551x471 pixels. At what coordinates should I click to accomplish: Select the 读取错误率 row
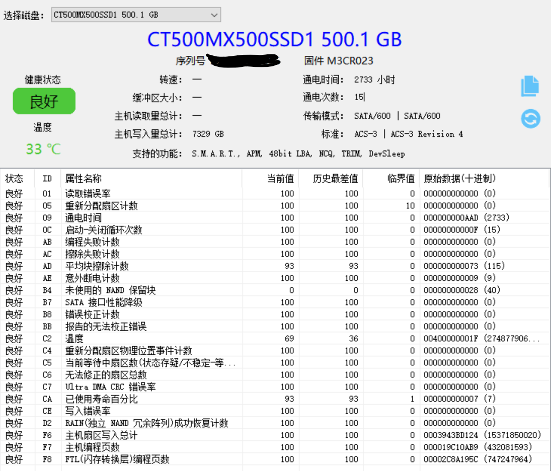pos(274,193)
